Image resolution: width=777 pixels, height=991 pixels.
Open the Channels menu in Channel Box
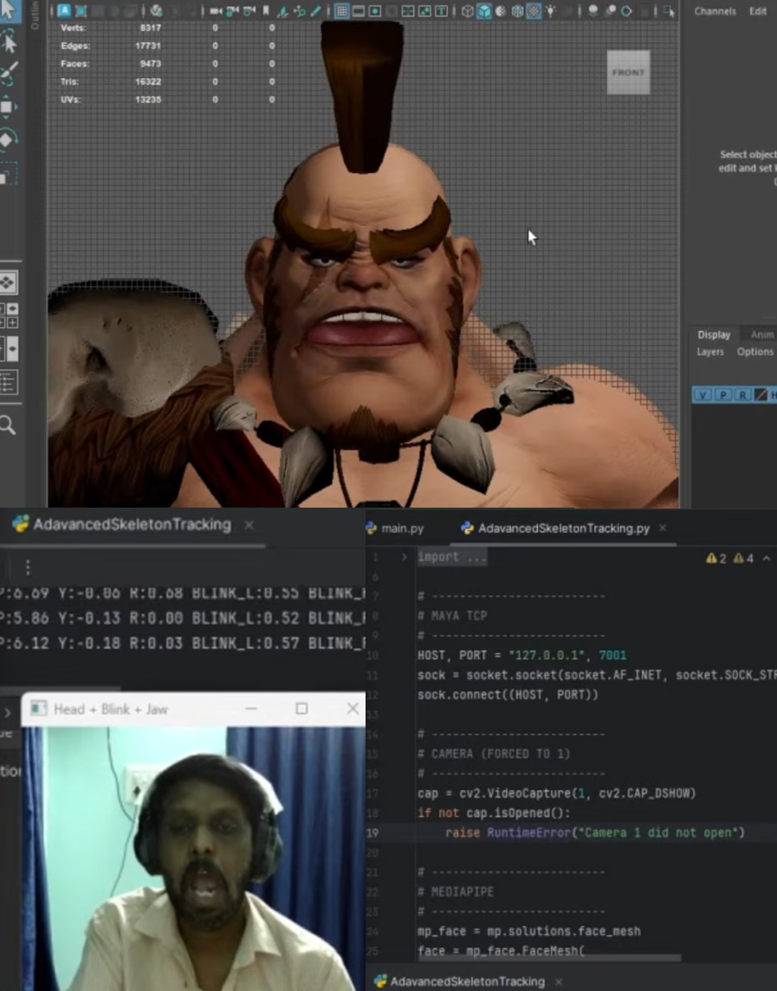coord(715,11)
